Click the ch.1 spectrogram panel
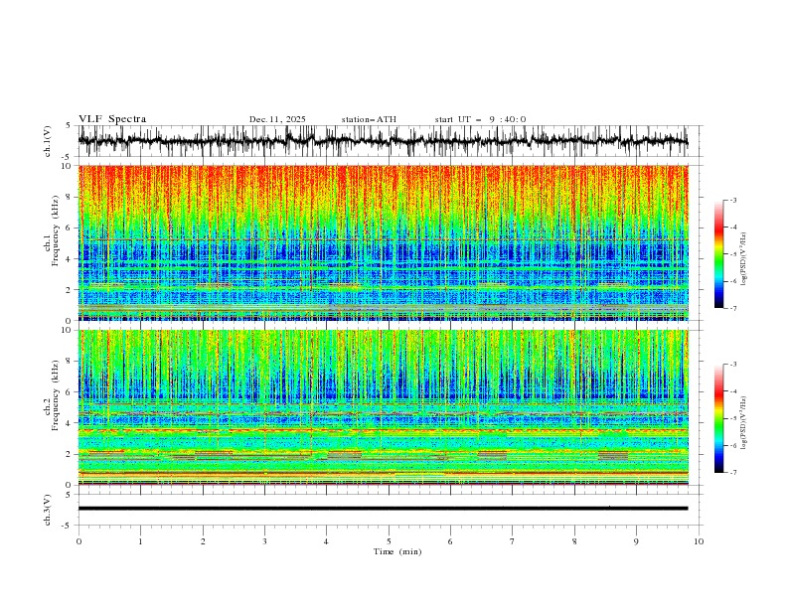This screenshot has width=787, height=608. click(383, 242)
